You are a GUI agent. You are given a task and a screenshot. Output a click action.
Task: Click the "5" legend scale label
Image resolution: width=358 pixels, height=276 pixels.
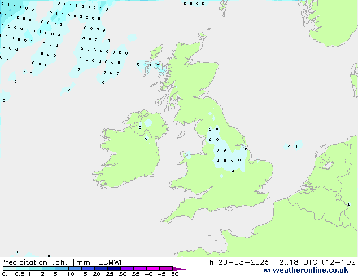(x=55, y=274)
